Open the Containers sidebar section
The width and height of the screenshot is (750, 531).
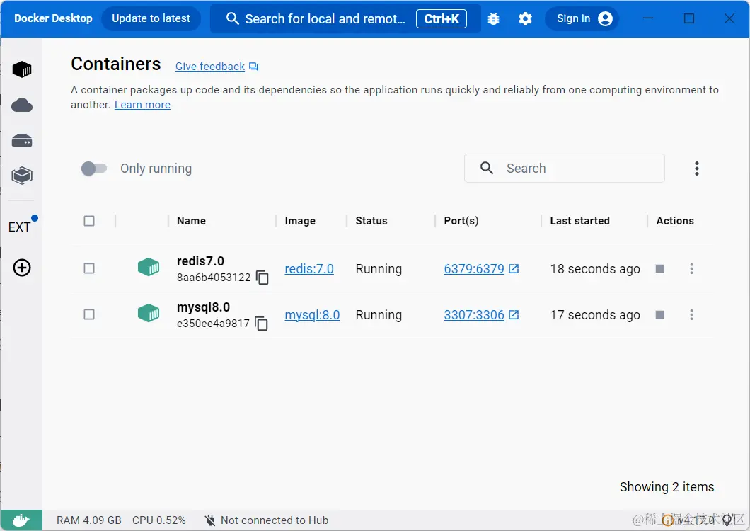click(22, 69)
